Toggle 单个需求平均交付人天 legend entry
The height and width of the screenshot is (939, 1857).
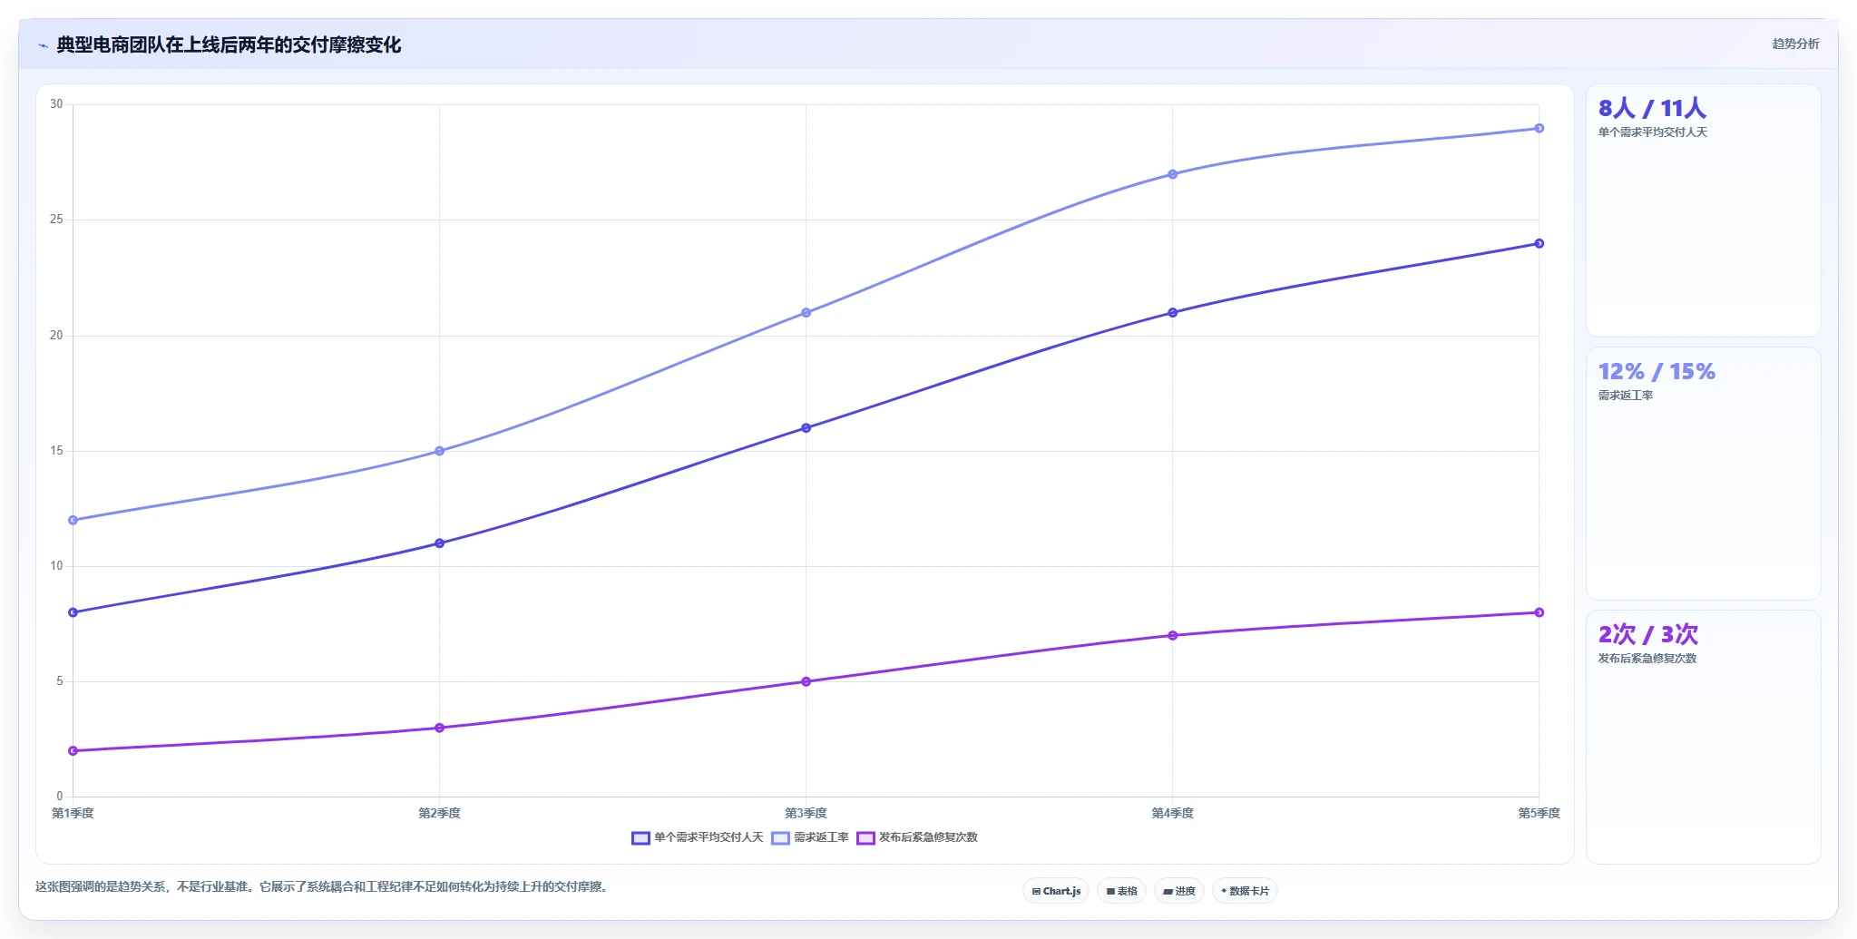tap(698, 837)
